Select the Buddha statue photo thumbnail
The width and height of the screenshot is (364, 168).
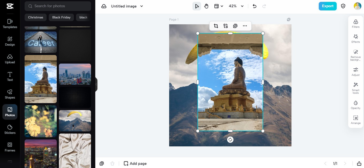[41, 79]
